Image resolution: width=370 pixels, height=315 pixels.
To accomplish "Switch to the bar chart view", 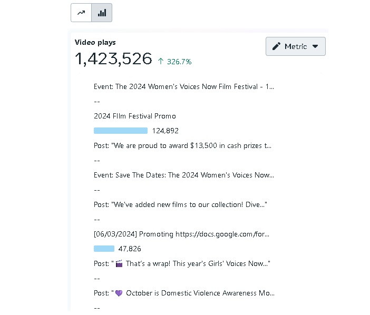I will click(102, 13).
